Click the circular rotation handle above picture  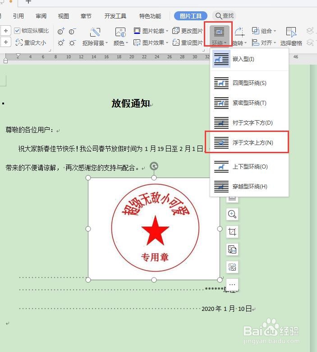(154, 166)
